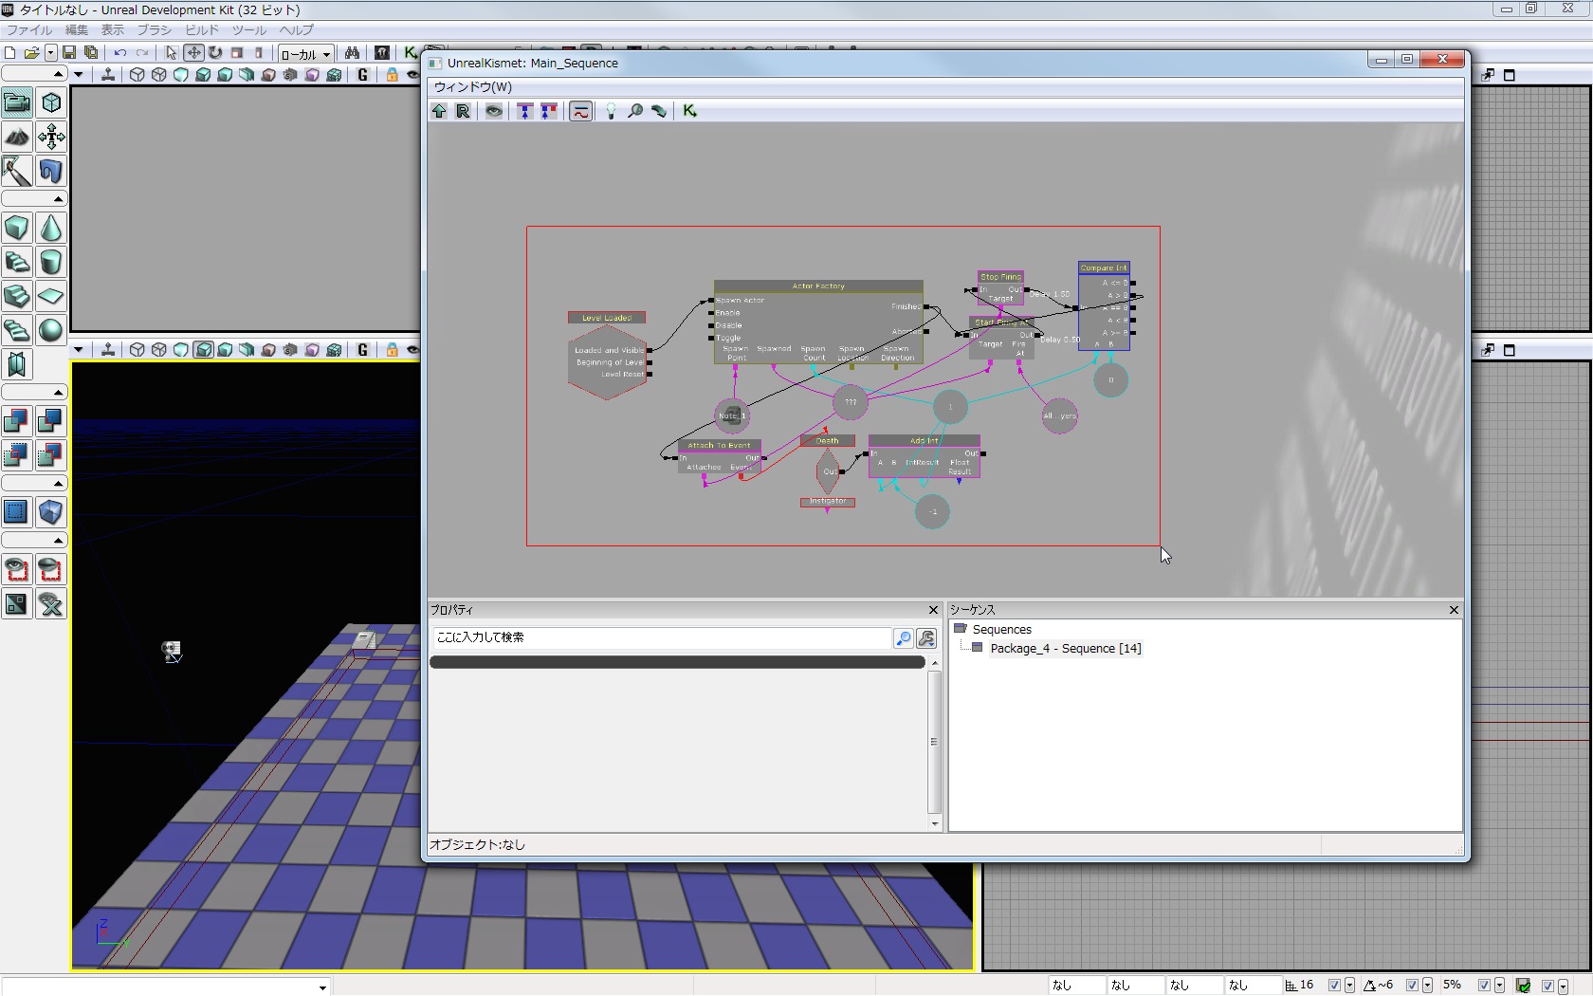The height and width of the screenshot is (996, 1593).
Task: Open the grid size dropdown arrow
Action: tap(1349, 986)
